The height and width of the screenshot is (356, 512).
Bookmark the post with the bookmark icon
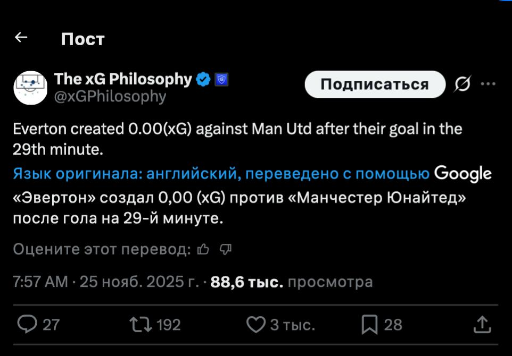pyautogui.click(x=369, y=324)
